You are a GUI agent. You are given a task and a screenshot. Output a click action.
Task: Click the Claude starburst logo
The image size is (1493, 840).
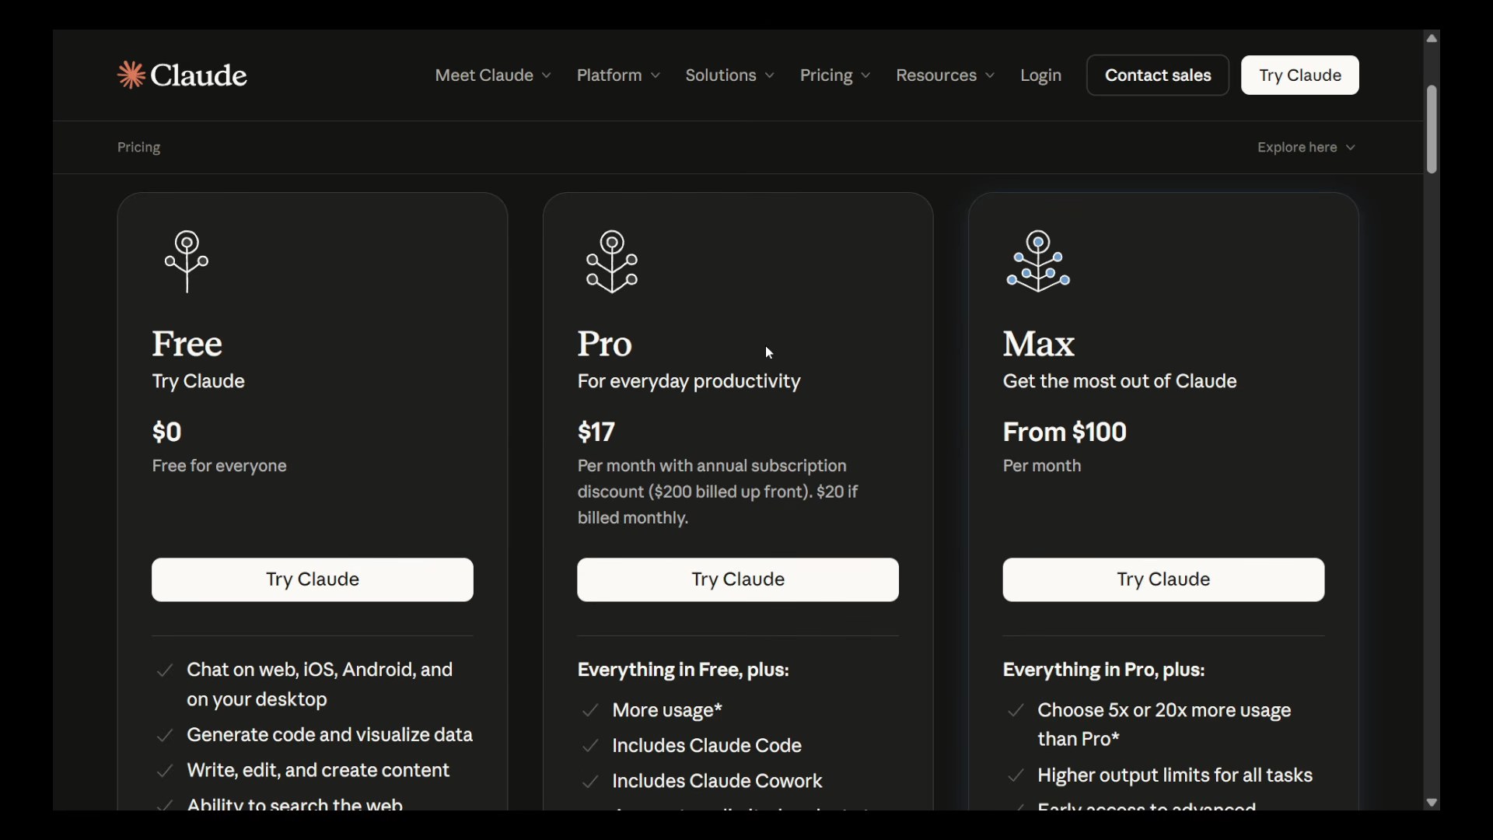131,75
